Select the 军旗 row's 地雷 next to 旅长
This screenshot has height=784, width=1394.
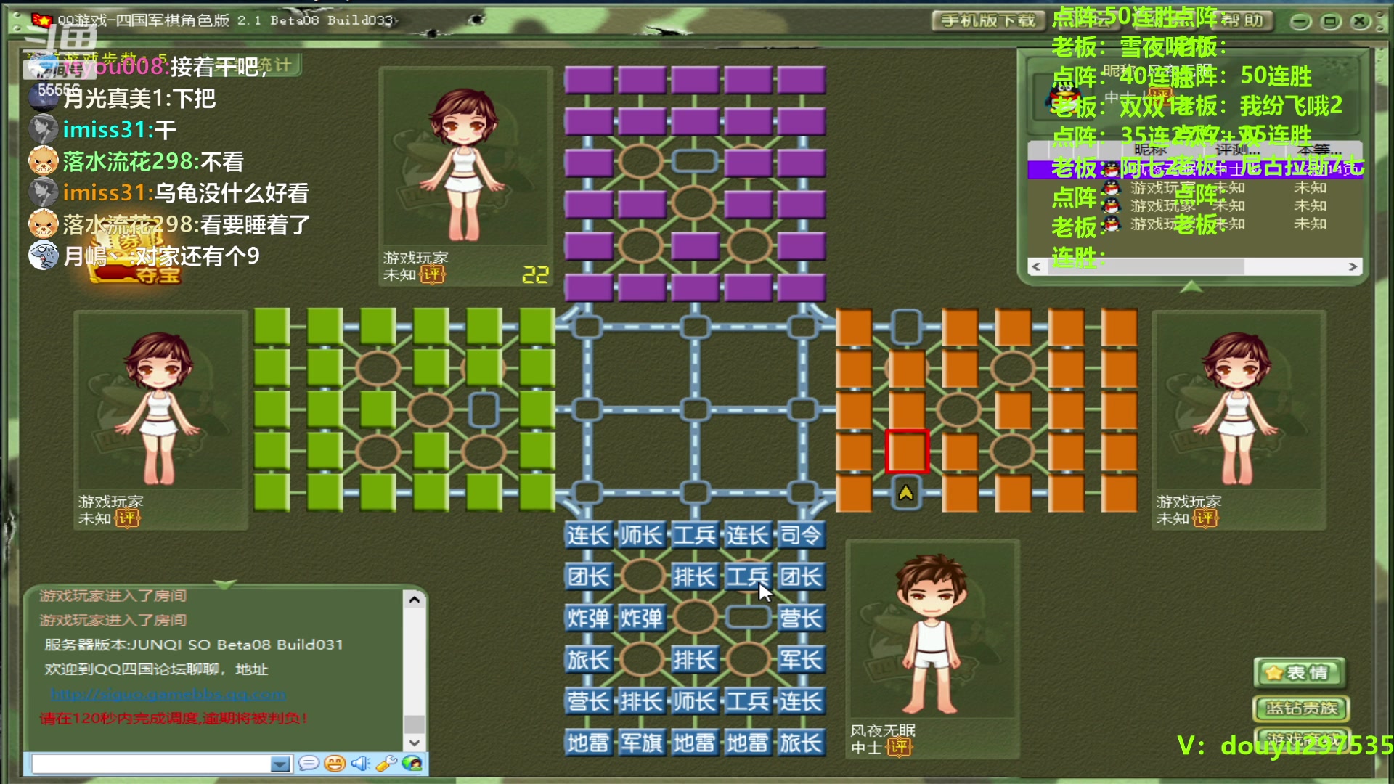(748, 743)
